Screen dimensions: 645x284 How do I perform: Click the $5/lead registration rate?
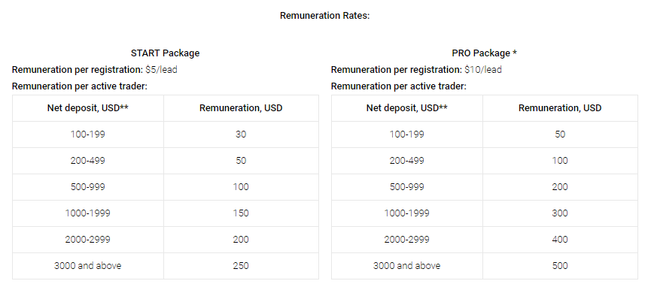coord(161,70)
